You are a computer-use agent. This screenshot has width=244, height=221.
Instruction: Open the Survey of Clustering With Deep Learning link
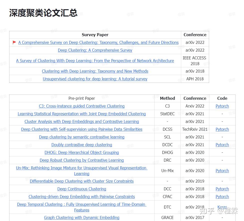click(95, 61)
